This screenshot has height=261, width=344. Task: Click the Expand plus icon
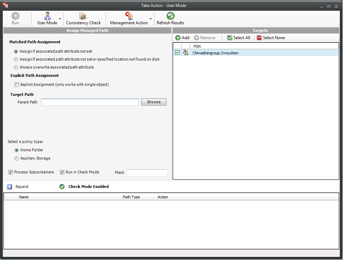pos(9,187)
